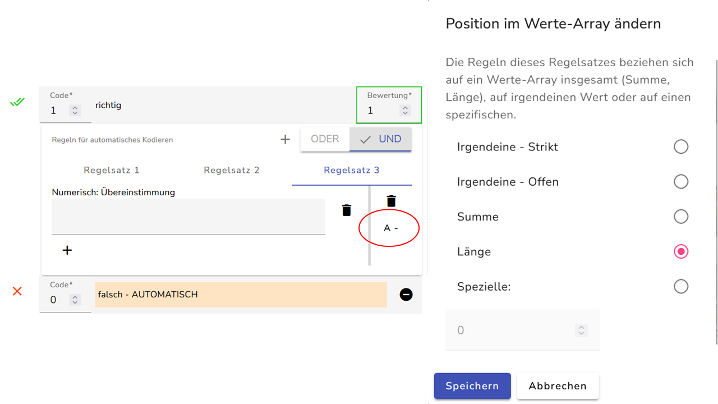Viewport: 718px width, 404px height.
Task: Click the 'Regeln für automatisches Kodieren' label
Action: (x=112, y=140)
